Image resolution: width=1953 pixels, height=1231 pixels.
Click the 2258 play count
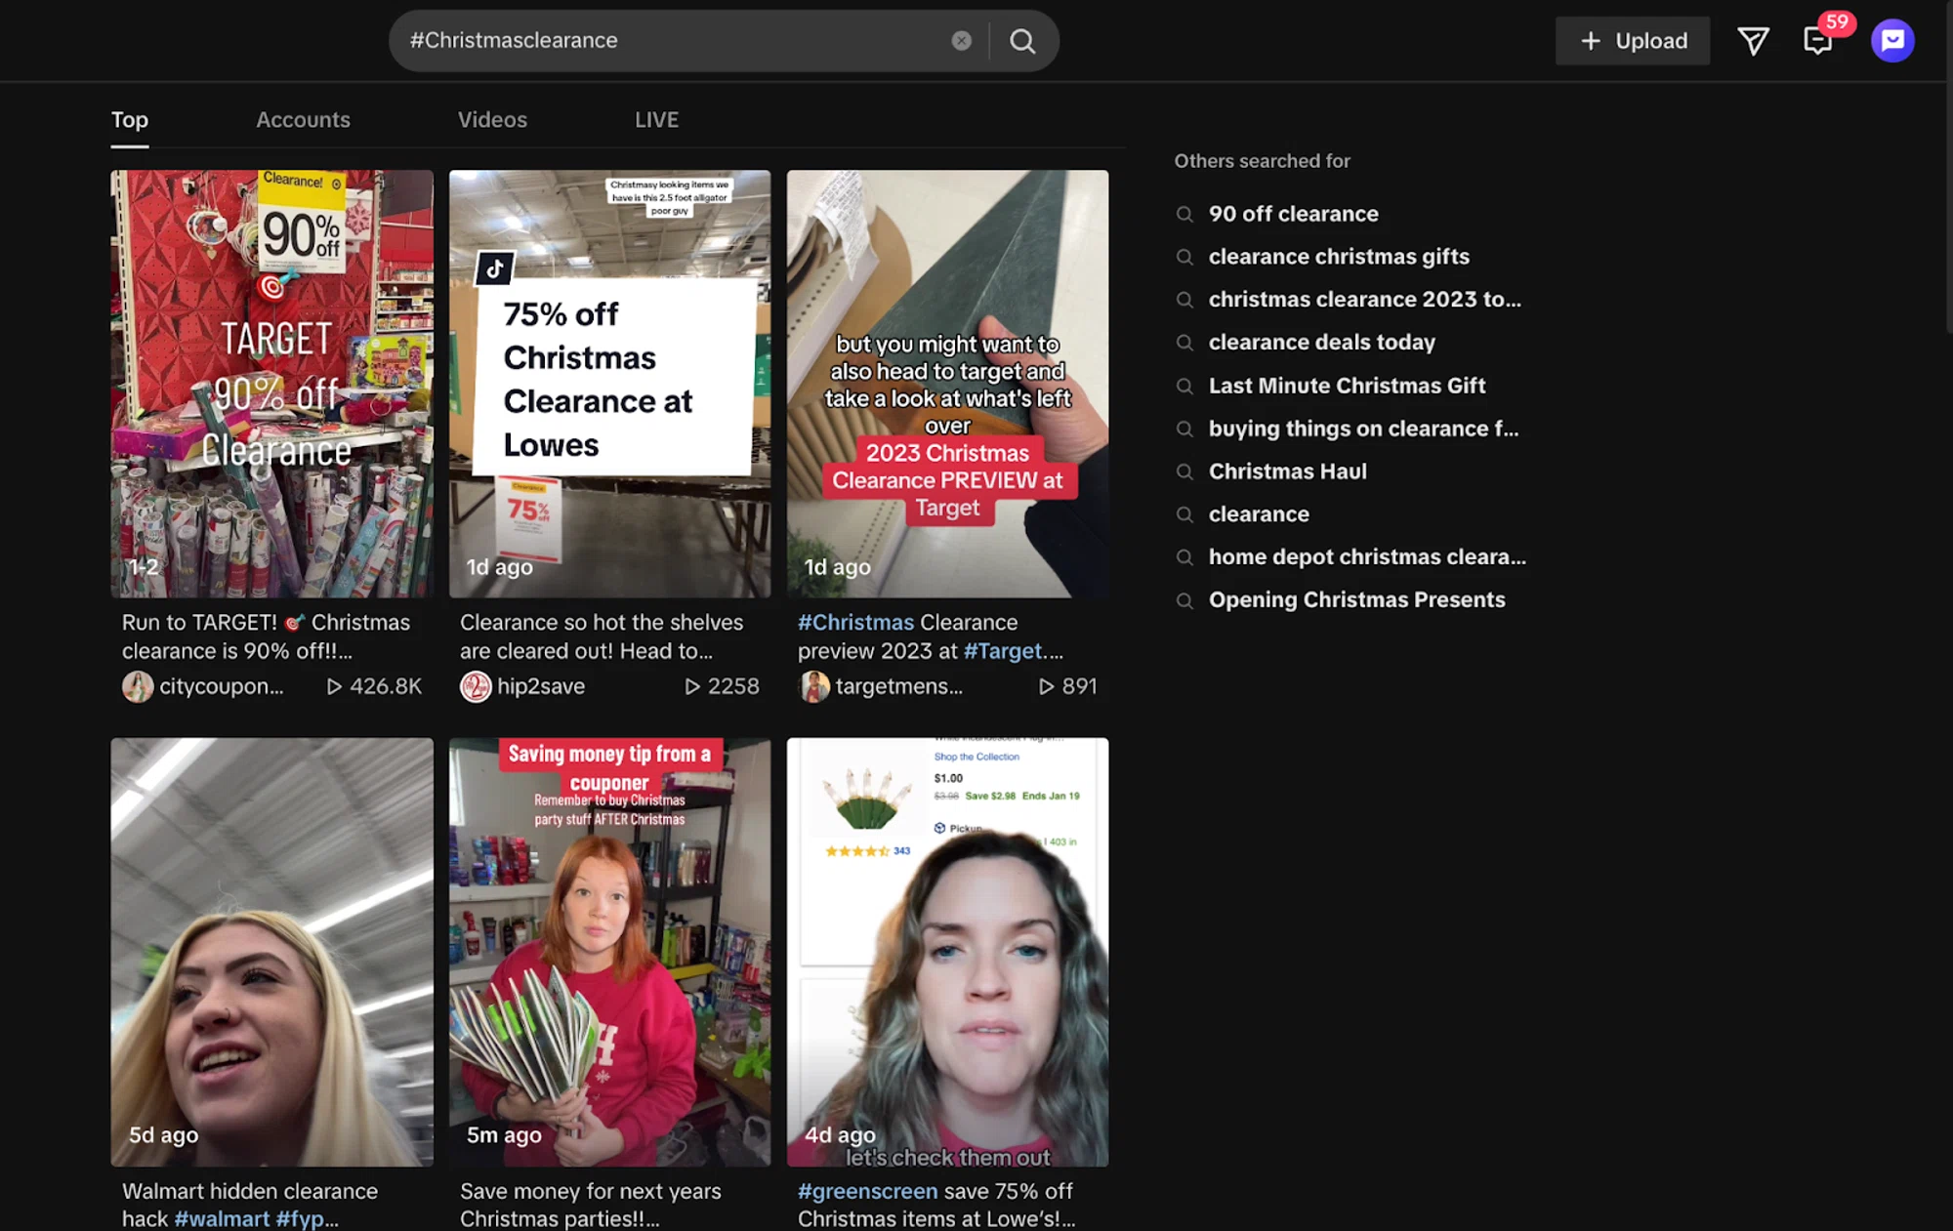coord(722,686)
